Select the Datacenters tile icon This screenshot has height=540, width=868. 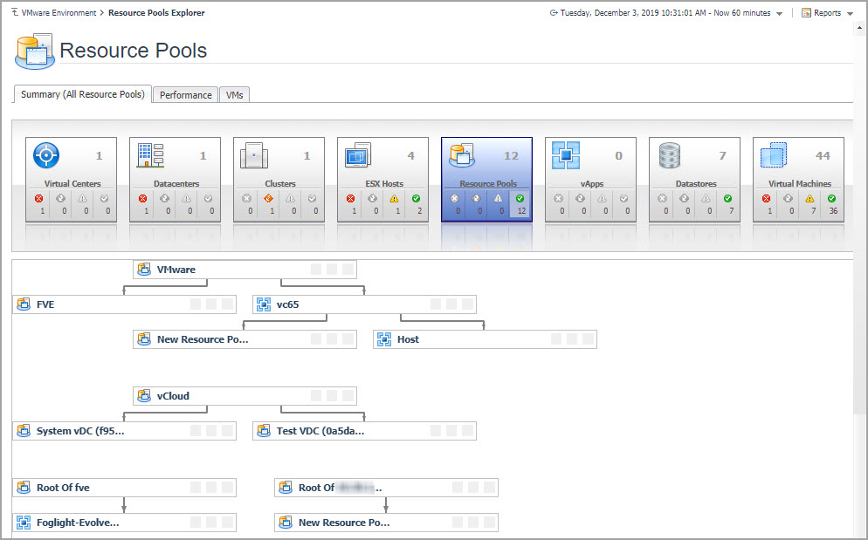(150, 156)
